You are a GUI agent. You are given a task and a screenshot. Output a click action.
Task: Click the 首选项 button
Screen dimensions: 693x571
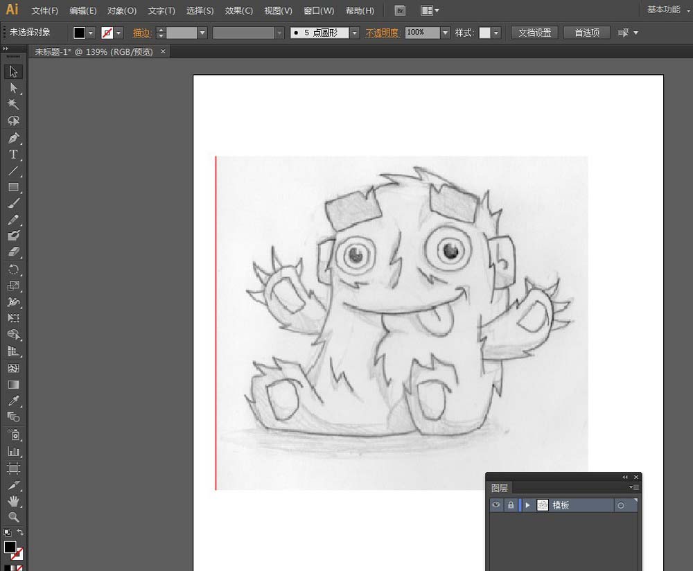point(586,33)
